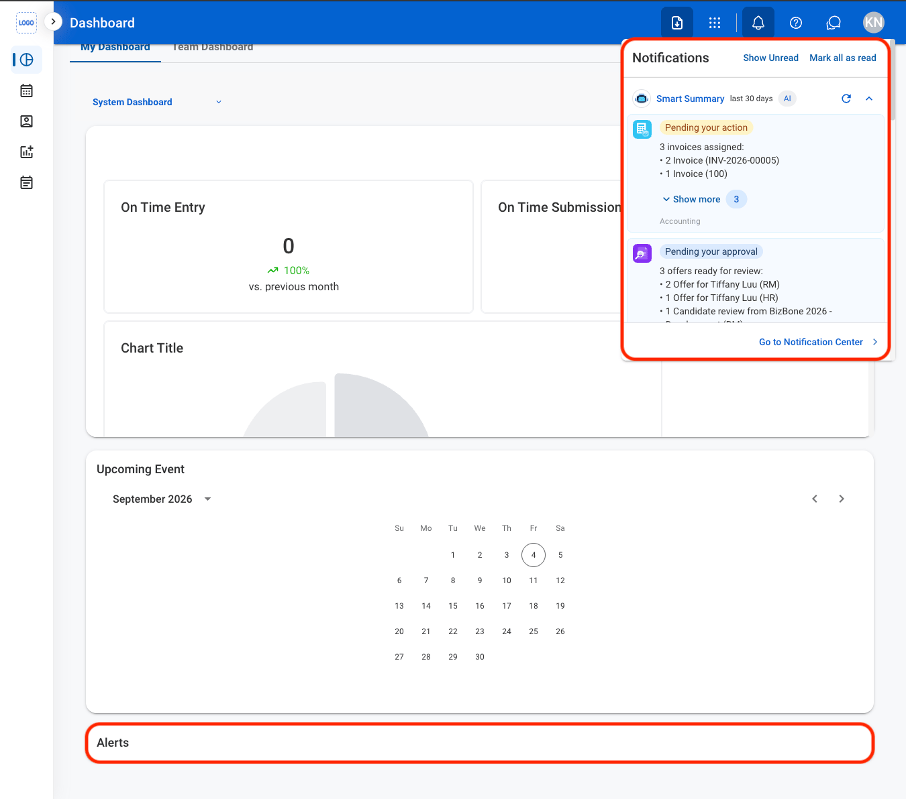
Task: Go to Notification Center
Action: (818, 342)
